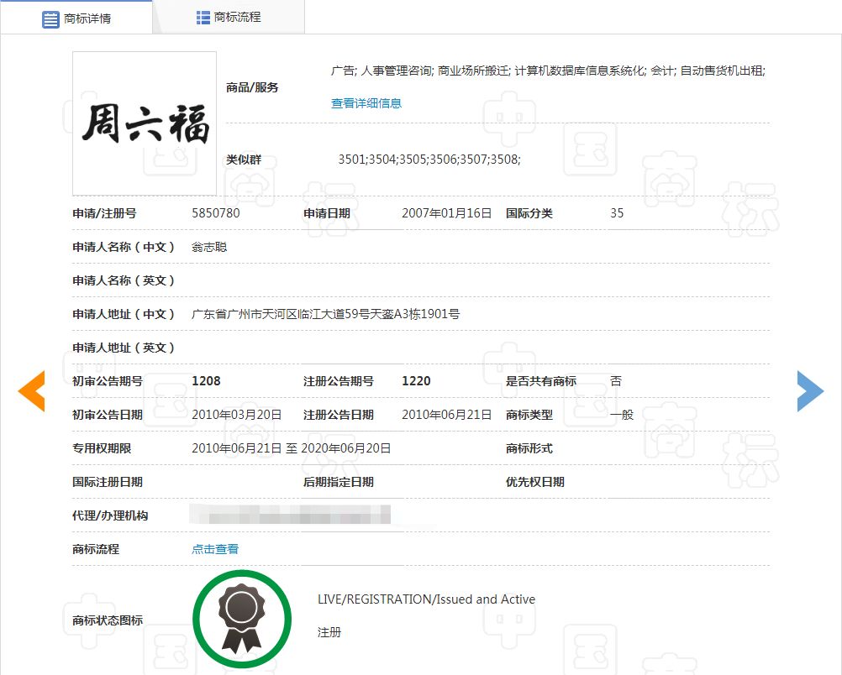The height and width of the screenshot is (675, 842).
Task: Click the 申请人名称（中文） label
Action: [124, 247]
